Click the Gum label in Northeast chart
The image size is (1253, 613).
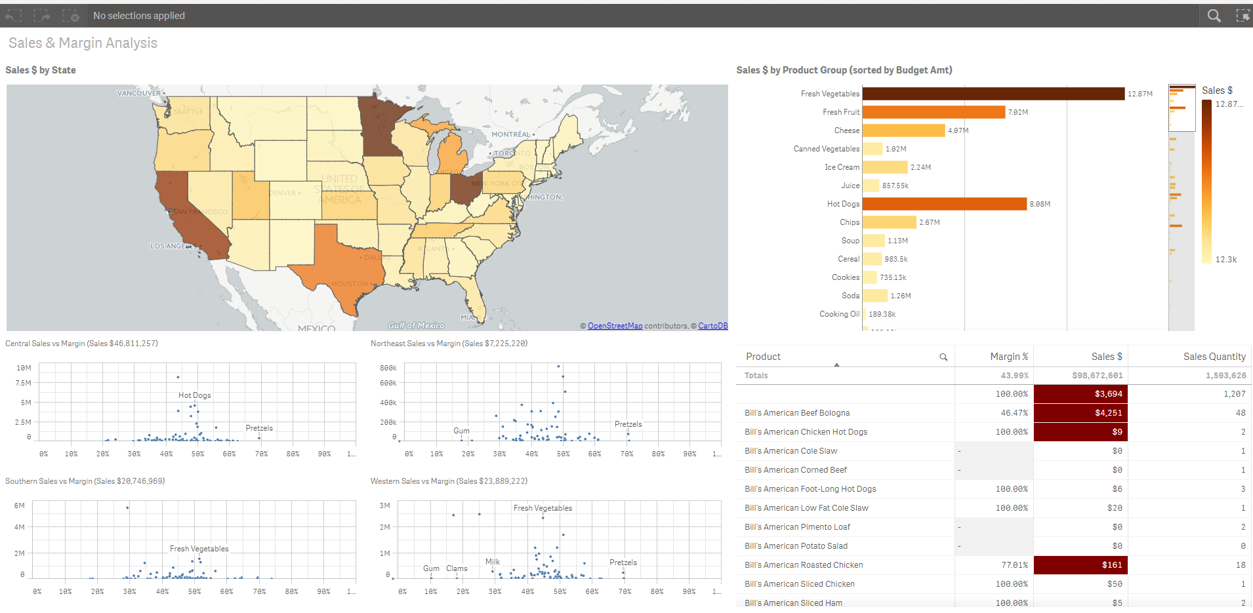(462, 431)
